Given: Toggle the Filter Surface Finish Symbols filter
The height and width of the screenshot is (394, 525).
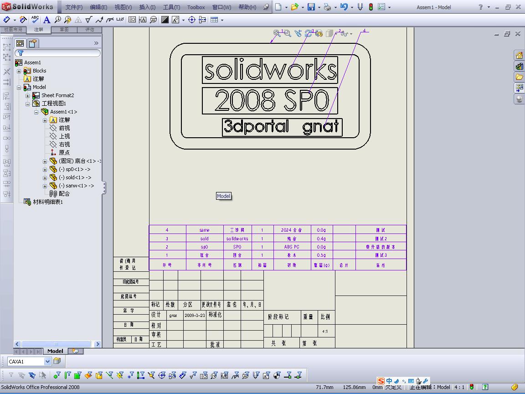Looking at the screenshot, I should (193, 375).
